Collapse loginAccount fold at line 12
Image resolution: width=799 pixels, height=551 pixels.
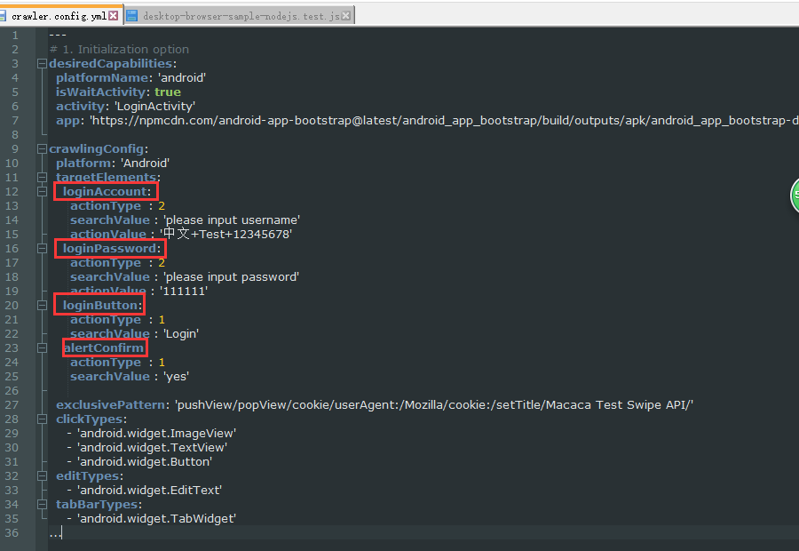coord(42,192)
